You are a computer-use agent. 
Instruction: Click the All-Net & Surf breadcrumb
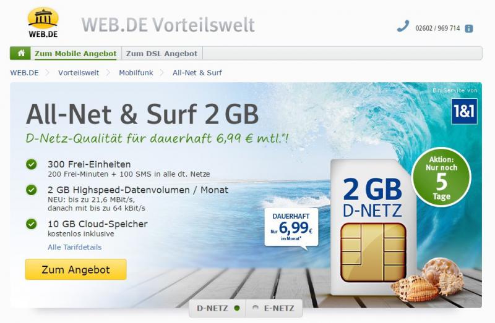197,73
